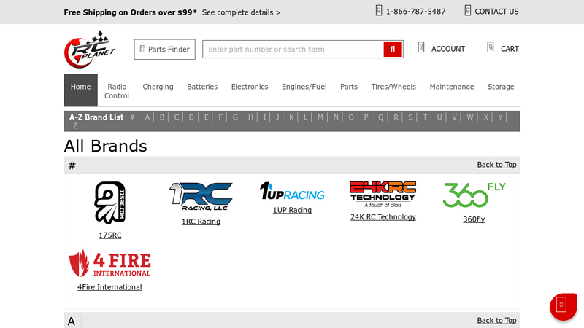Click the 1UP Racing brand logo
Image resolution: width=584 pixels, height=328 pixels.
coord(293,191)
